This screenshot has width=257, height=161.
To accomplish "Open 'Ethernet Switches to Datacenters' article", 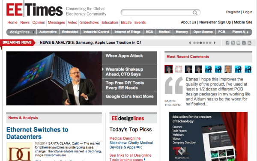I will (x=37, y=133).
